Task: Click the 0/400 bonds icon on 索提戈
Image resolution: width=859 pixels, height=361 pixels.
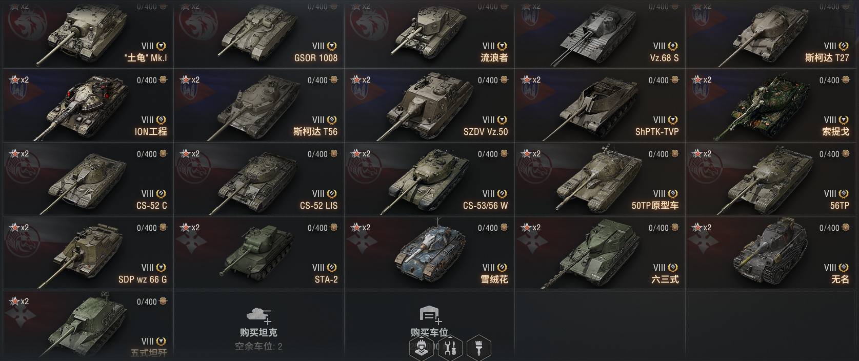Action: click(846, 80)
